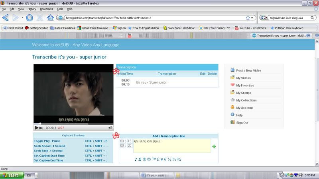
Task: Go to the Firefox Home page
Action: click(x=50, y=18)
